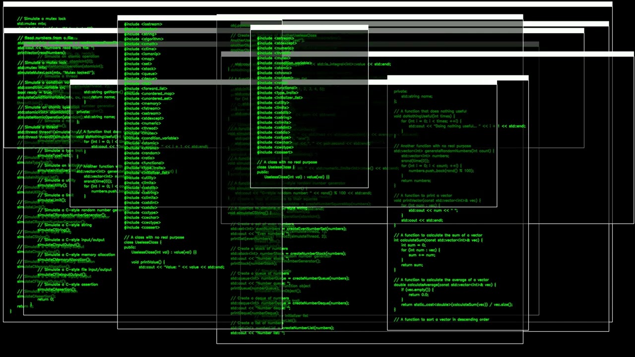Select the 'printDeque(numberDeque);' line
The image size is (635, 357).
[x=255, y=313]
